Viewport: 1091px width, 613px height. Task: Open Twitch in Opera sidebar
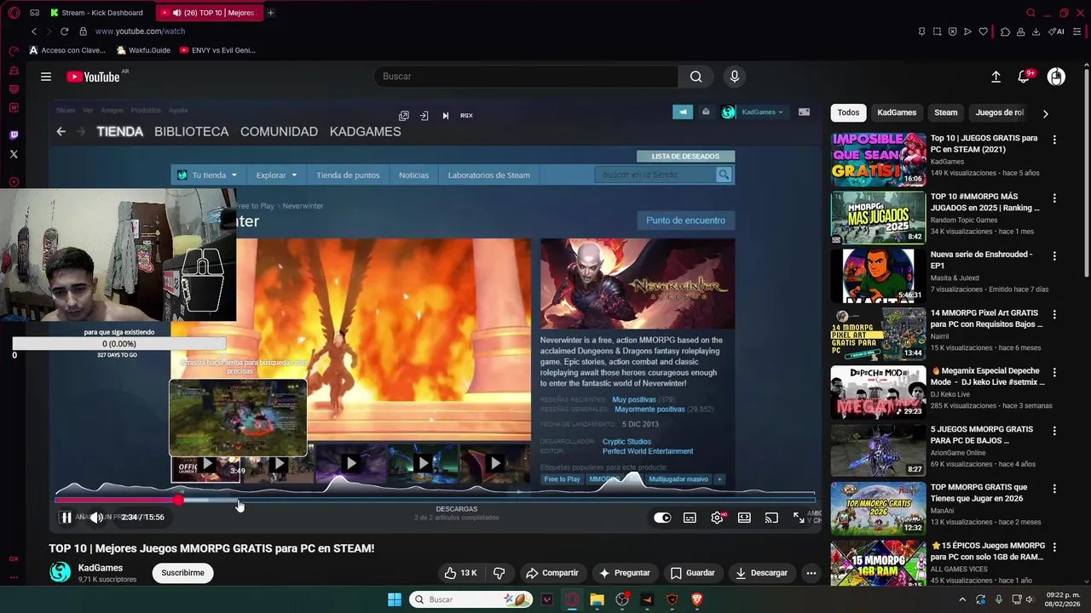pos(14,135)
